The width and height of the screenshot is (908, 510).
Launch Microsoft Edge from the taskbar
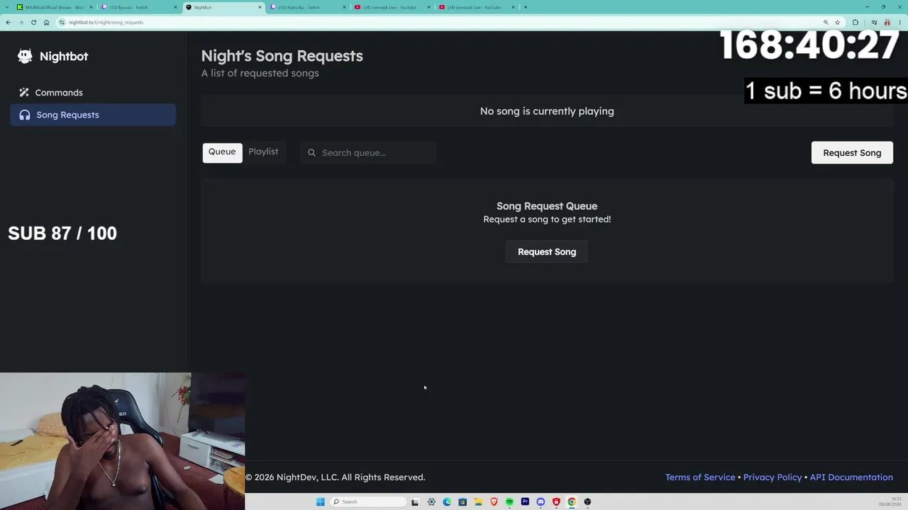[x=447, y=501]
